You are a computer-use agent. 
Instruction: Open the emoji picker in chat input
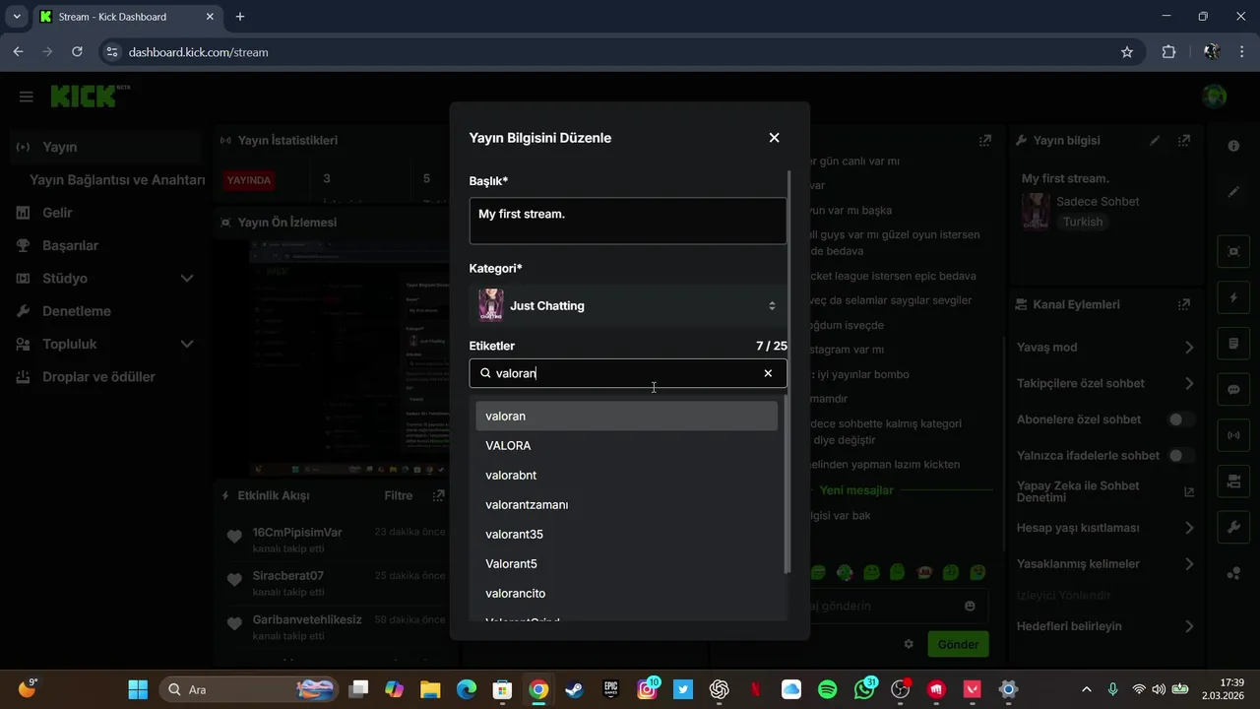pos(970,606)
